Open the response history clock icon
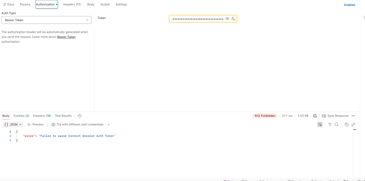Screen dimensions: 365x181 pos(80,116)
